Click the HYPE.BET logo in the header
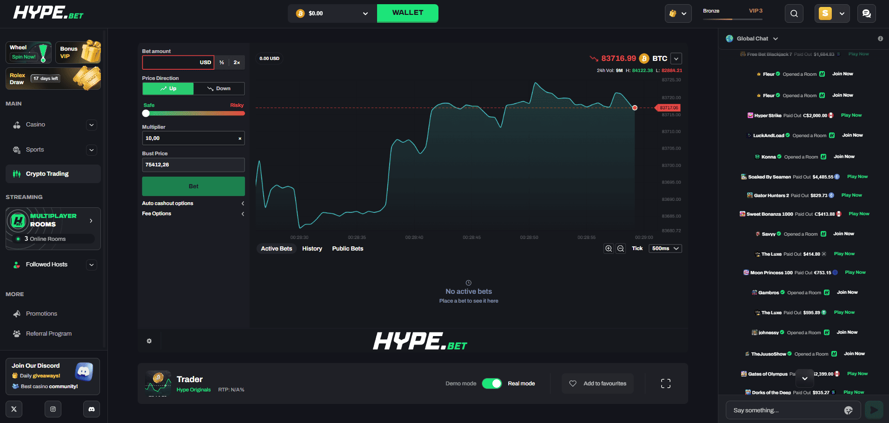Screen dimensions: 889x423 point(48,13)
